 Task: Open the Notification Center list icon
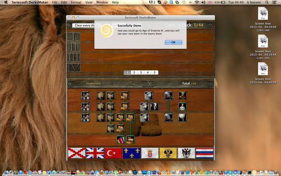click(x=274, y=2)
